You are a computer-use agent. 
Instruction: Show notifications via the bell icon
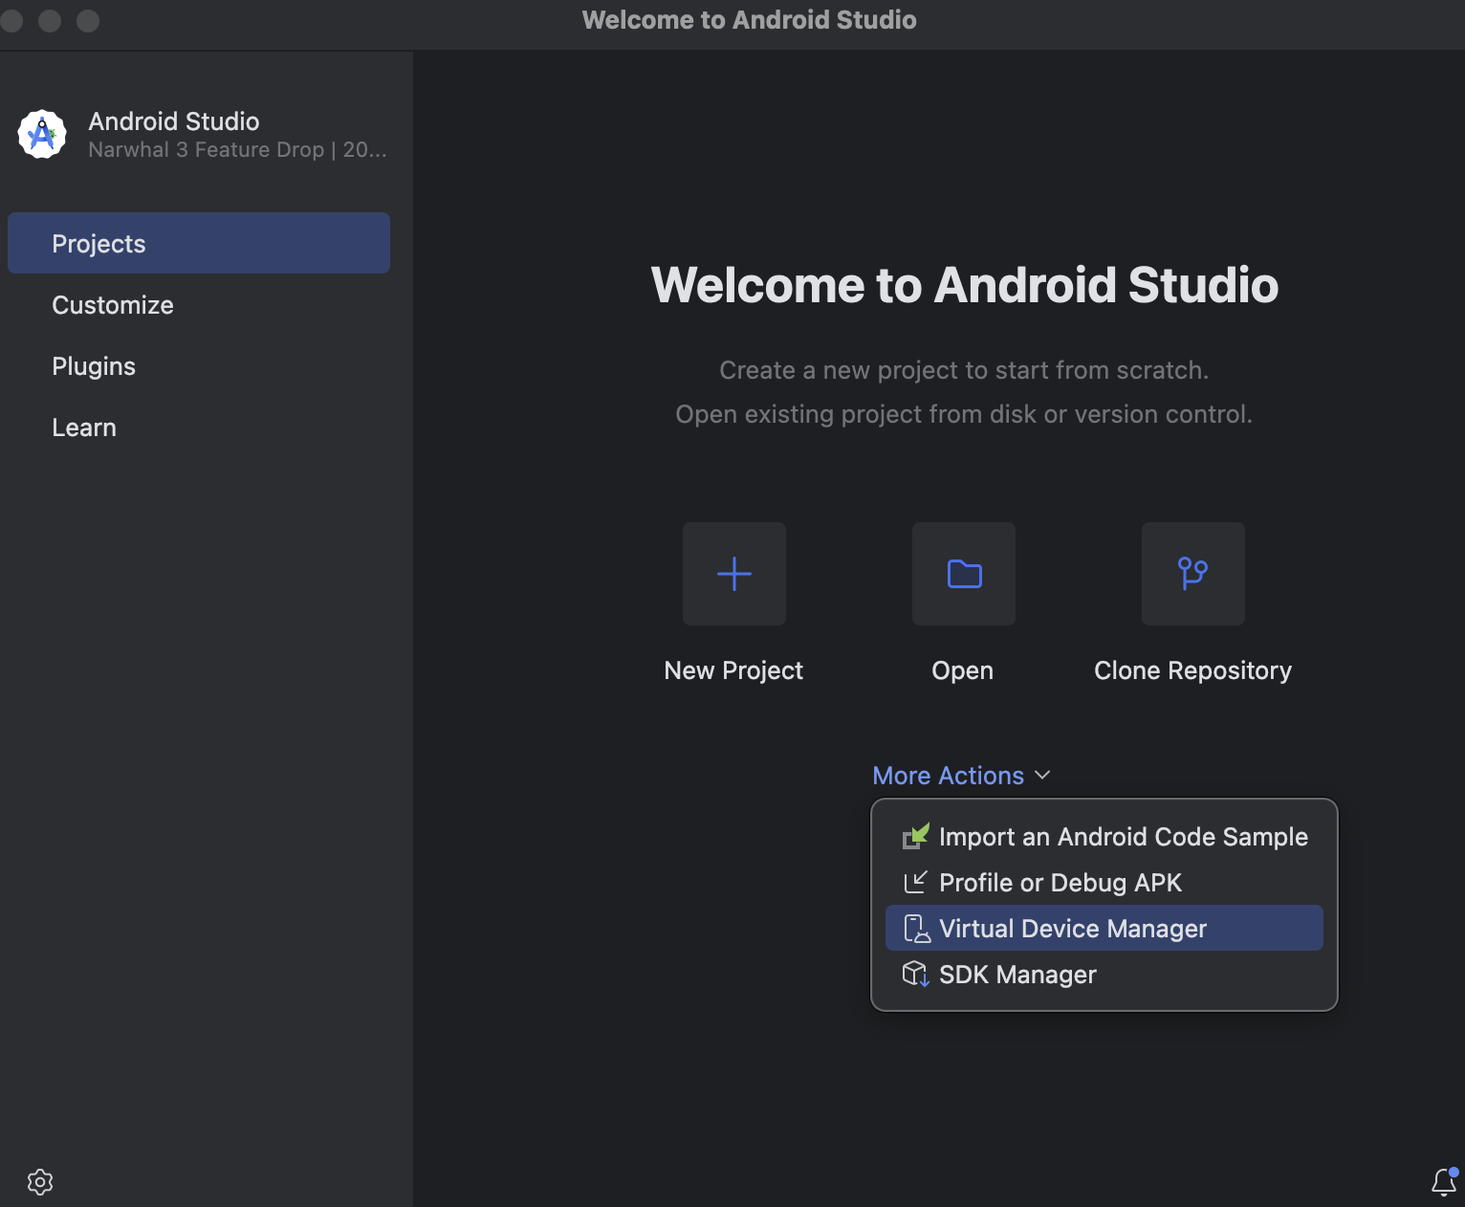tap(1443, 1182)
